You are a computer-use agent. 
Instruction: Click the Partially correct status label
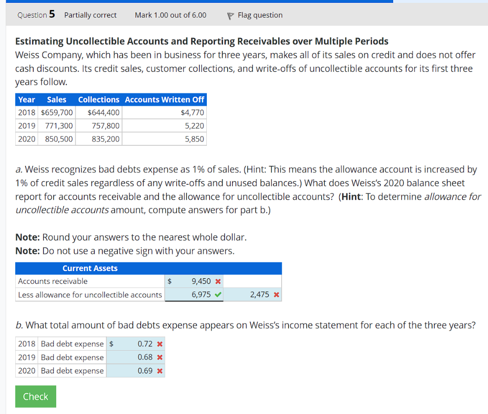pyautogui.click(x=90, y=15)
